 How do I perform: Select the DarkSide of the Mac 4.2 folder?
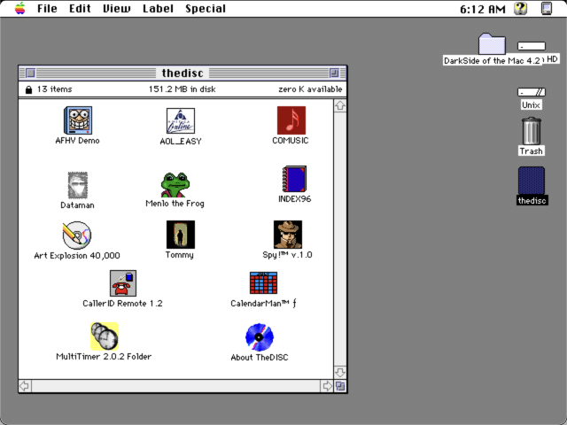tap(492, 44)
